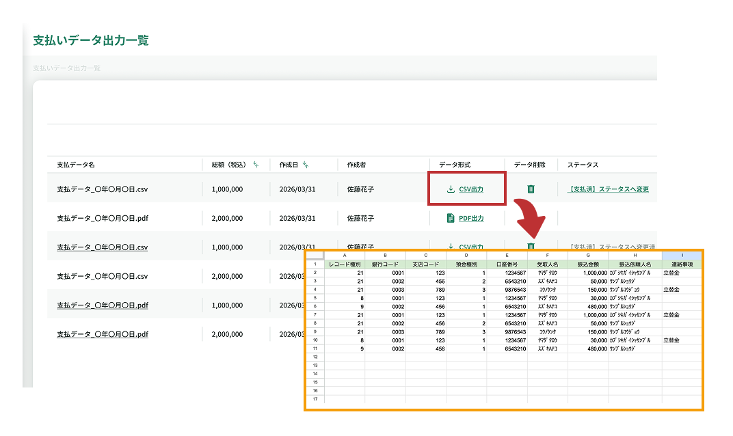Select empty cell A13 in spreadsheet
Screen dimensions: 733x436
tap(345, 366)
